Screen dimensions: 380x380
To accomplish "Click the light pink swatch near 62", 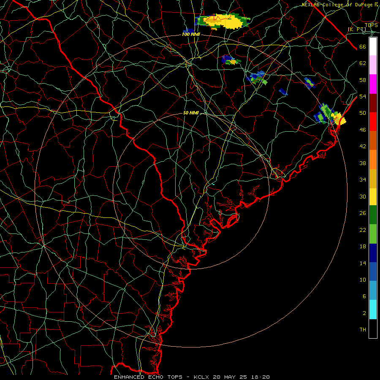I will pyautogui.click(x=373, y=65).
